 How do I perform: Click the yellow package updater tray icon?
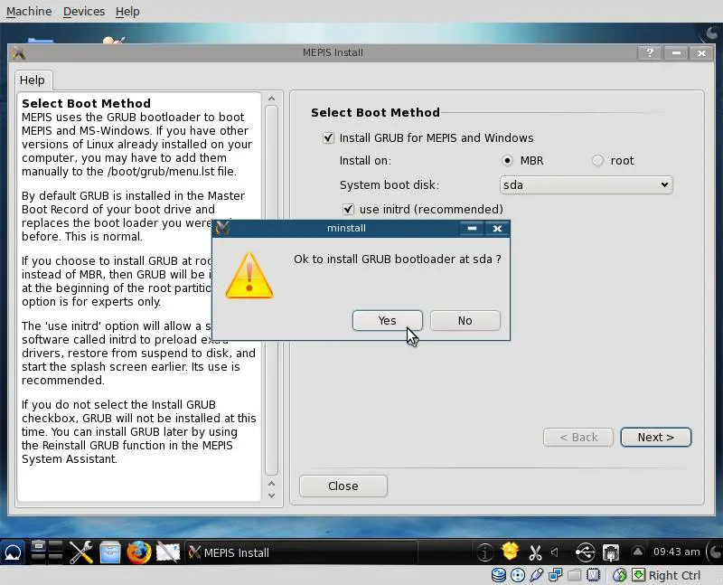pyautogui.click(x=510, y=552)
